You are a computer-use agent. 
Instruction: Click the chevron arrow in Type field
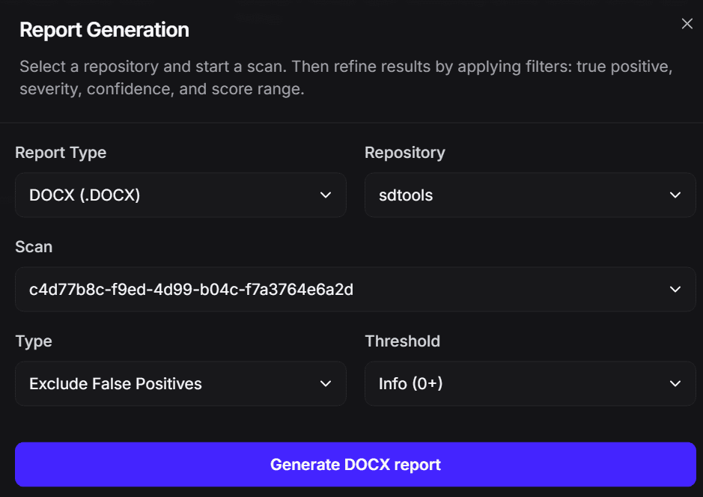pos(326,384)
